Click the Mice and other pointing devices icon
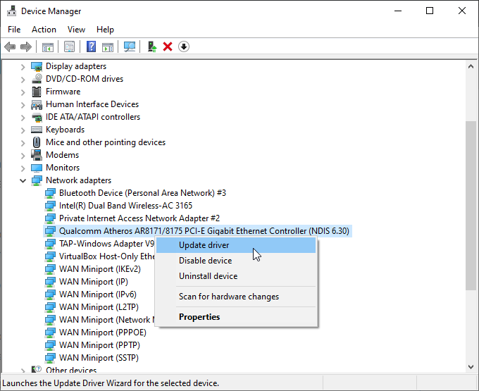 click(37, 142)
